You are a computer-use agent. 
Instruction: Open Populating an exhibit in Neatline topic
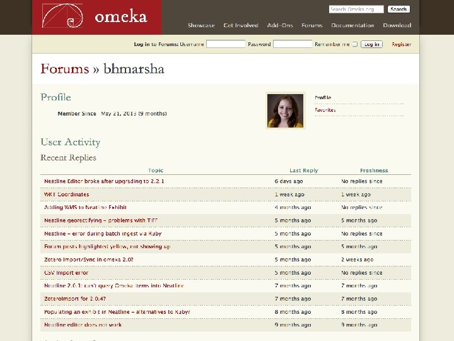click(117, 312)
